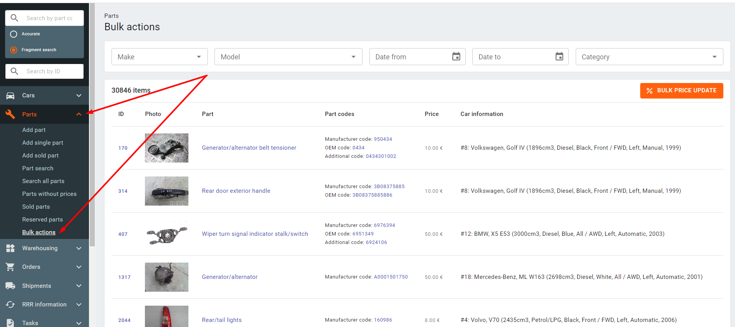Focus the Search by ID field
Image resolution: width=735 pixels, height=327 pixels.
tap(49, 71)
